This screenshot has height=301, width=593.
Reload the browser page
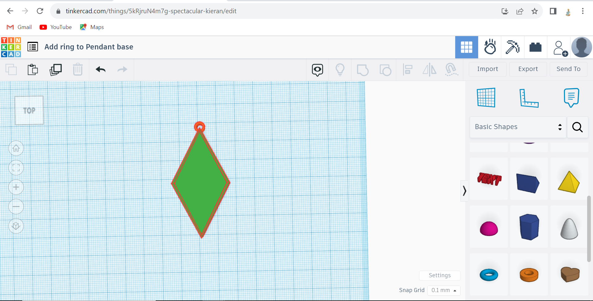point(40,11)
